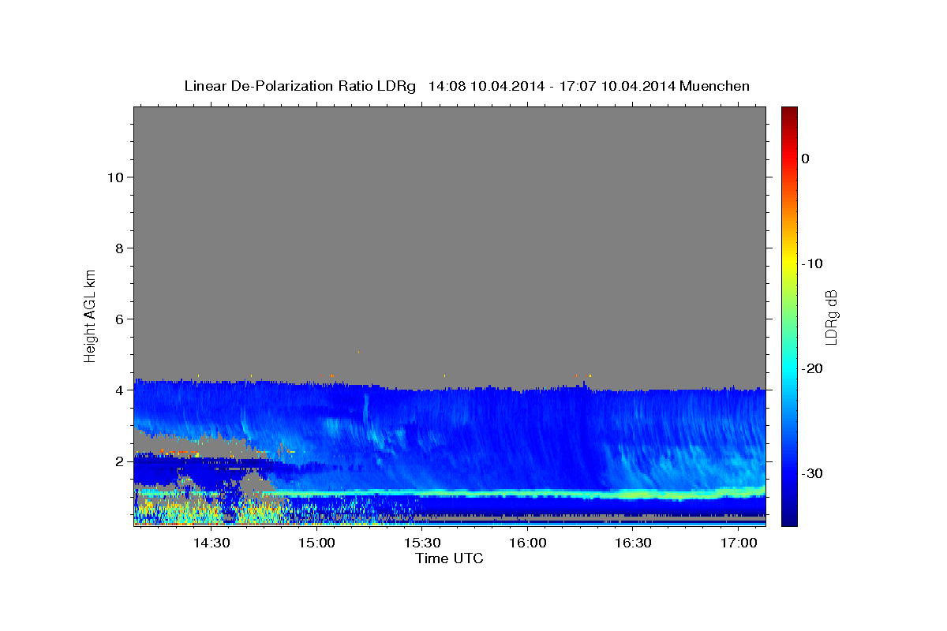The height and width of the screenshot is (631, 947).
Task: Click the height tick label 2
Action: [119, 461]
